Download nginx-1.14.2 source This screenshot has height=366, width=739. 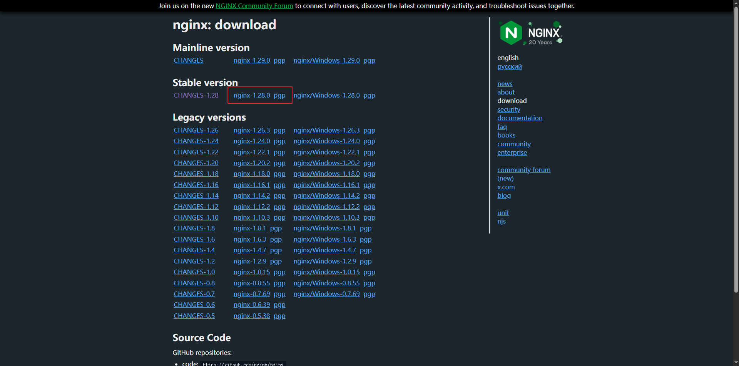coord(252,195)
